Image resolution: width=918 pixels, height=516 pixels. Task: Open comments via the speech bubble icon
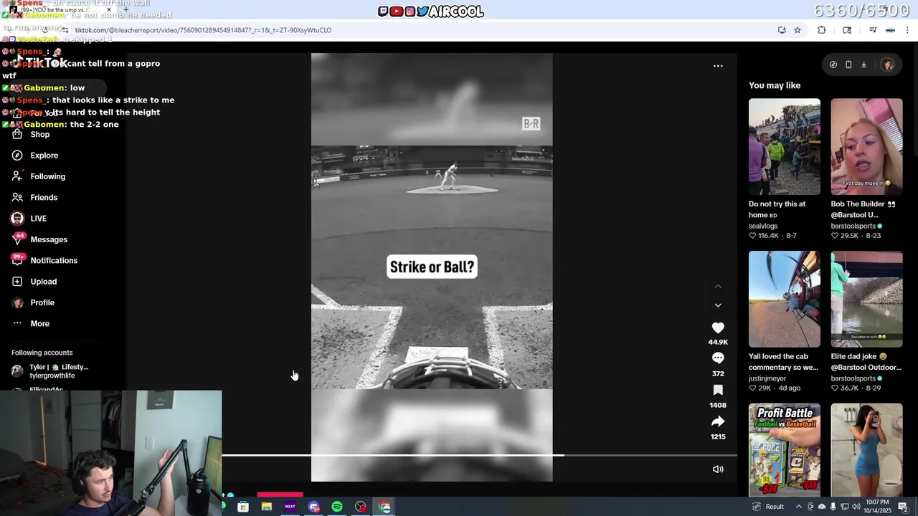pos(718,358)
